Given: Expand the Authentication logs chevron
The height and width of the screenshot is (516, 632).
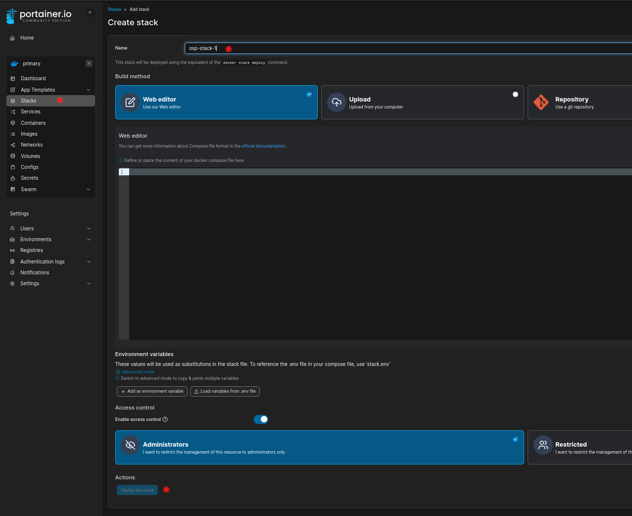Looking at the screenshot, I should pos(89,261).
